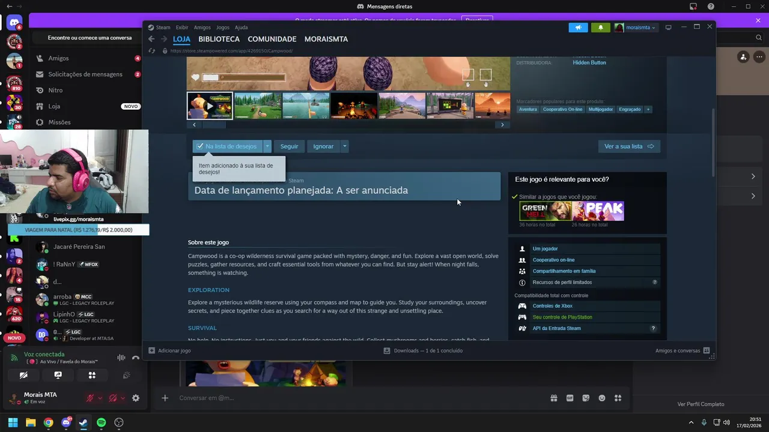
Task: Open Spotify from the taskbar
Action: [x=102, y=422]
